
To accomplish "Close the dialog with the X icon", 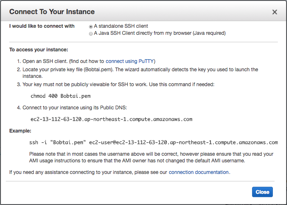I will (x=275, y=12).
